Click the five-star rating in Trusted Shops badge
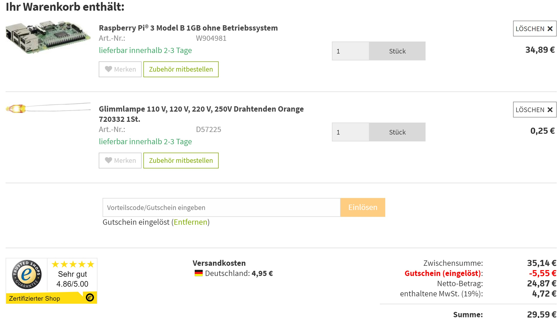 (x=73, y=264)
